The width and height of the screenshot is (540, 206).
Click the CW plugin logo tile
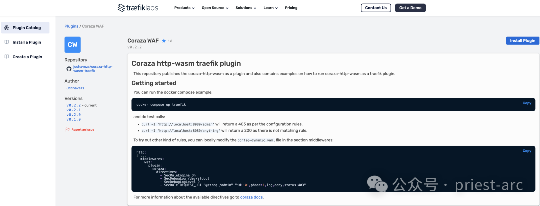coord(72,44)
